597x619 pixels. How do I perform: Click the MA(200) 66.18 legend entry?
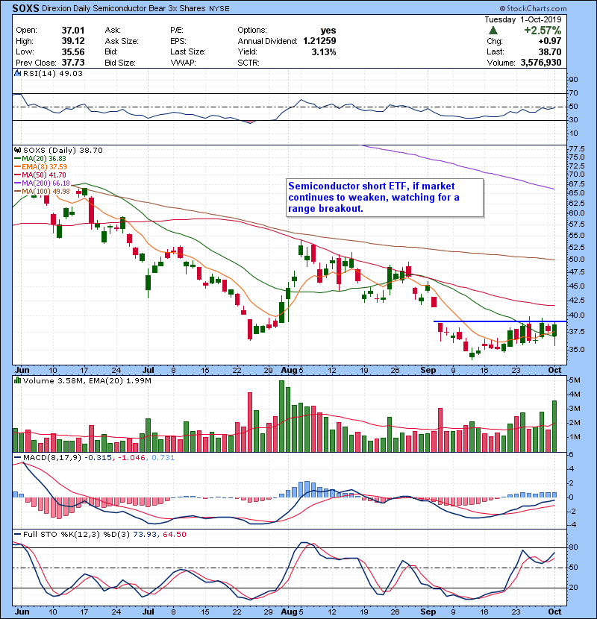click(42, 183)
